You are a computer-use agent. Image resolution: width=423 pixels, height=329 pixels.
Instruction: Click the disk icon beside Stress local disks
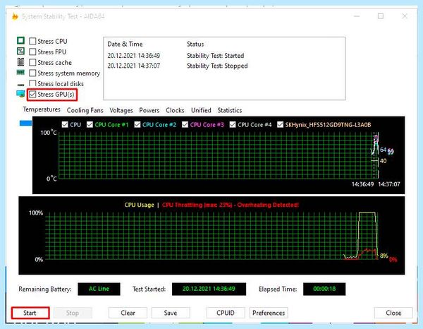click(20, 85)
